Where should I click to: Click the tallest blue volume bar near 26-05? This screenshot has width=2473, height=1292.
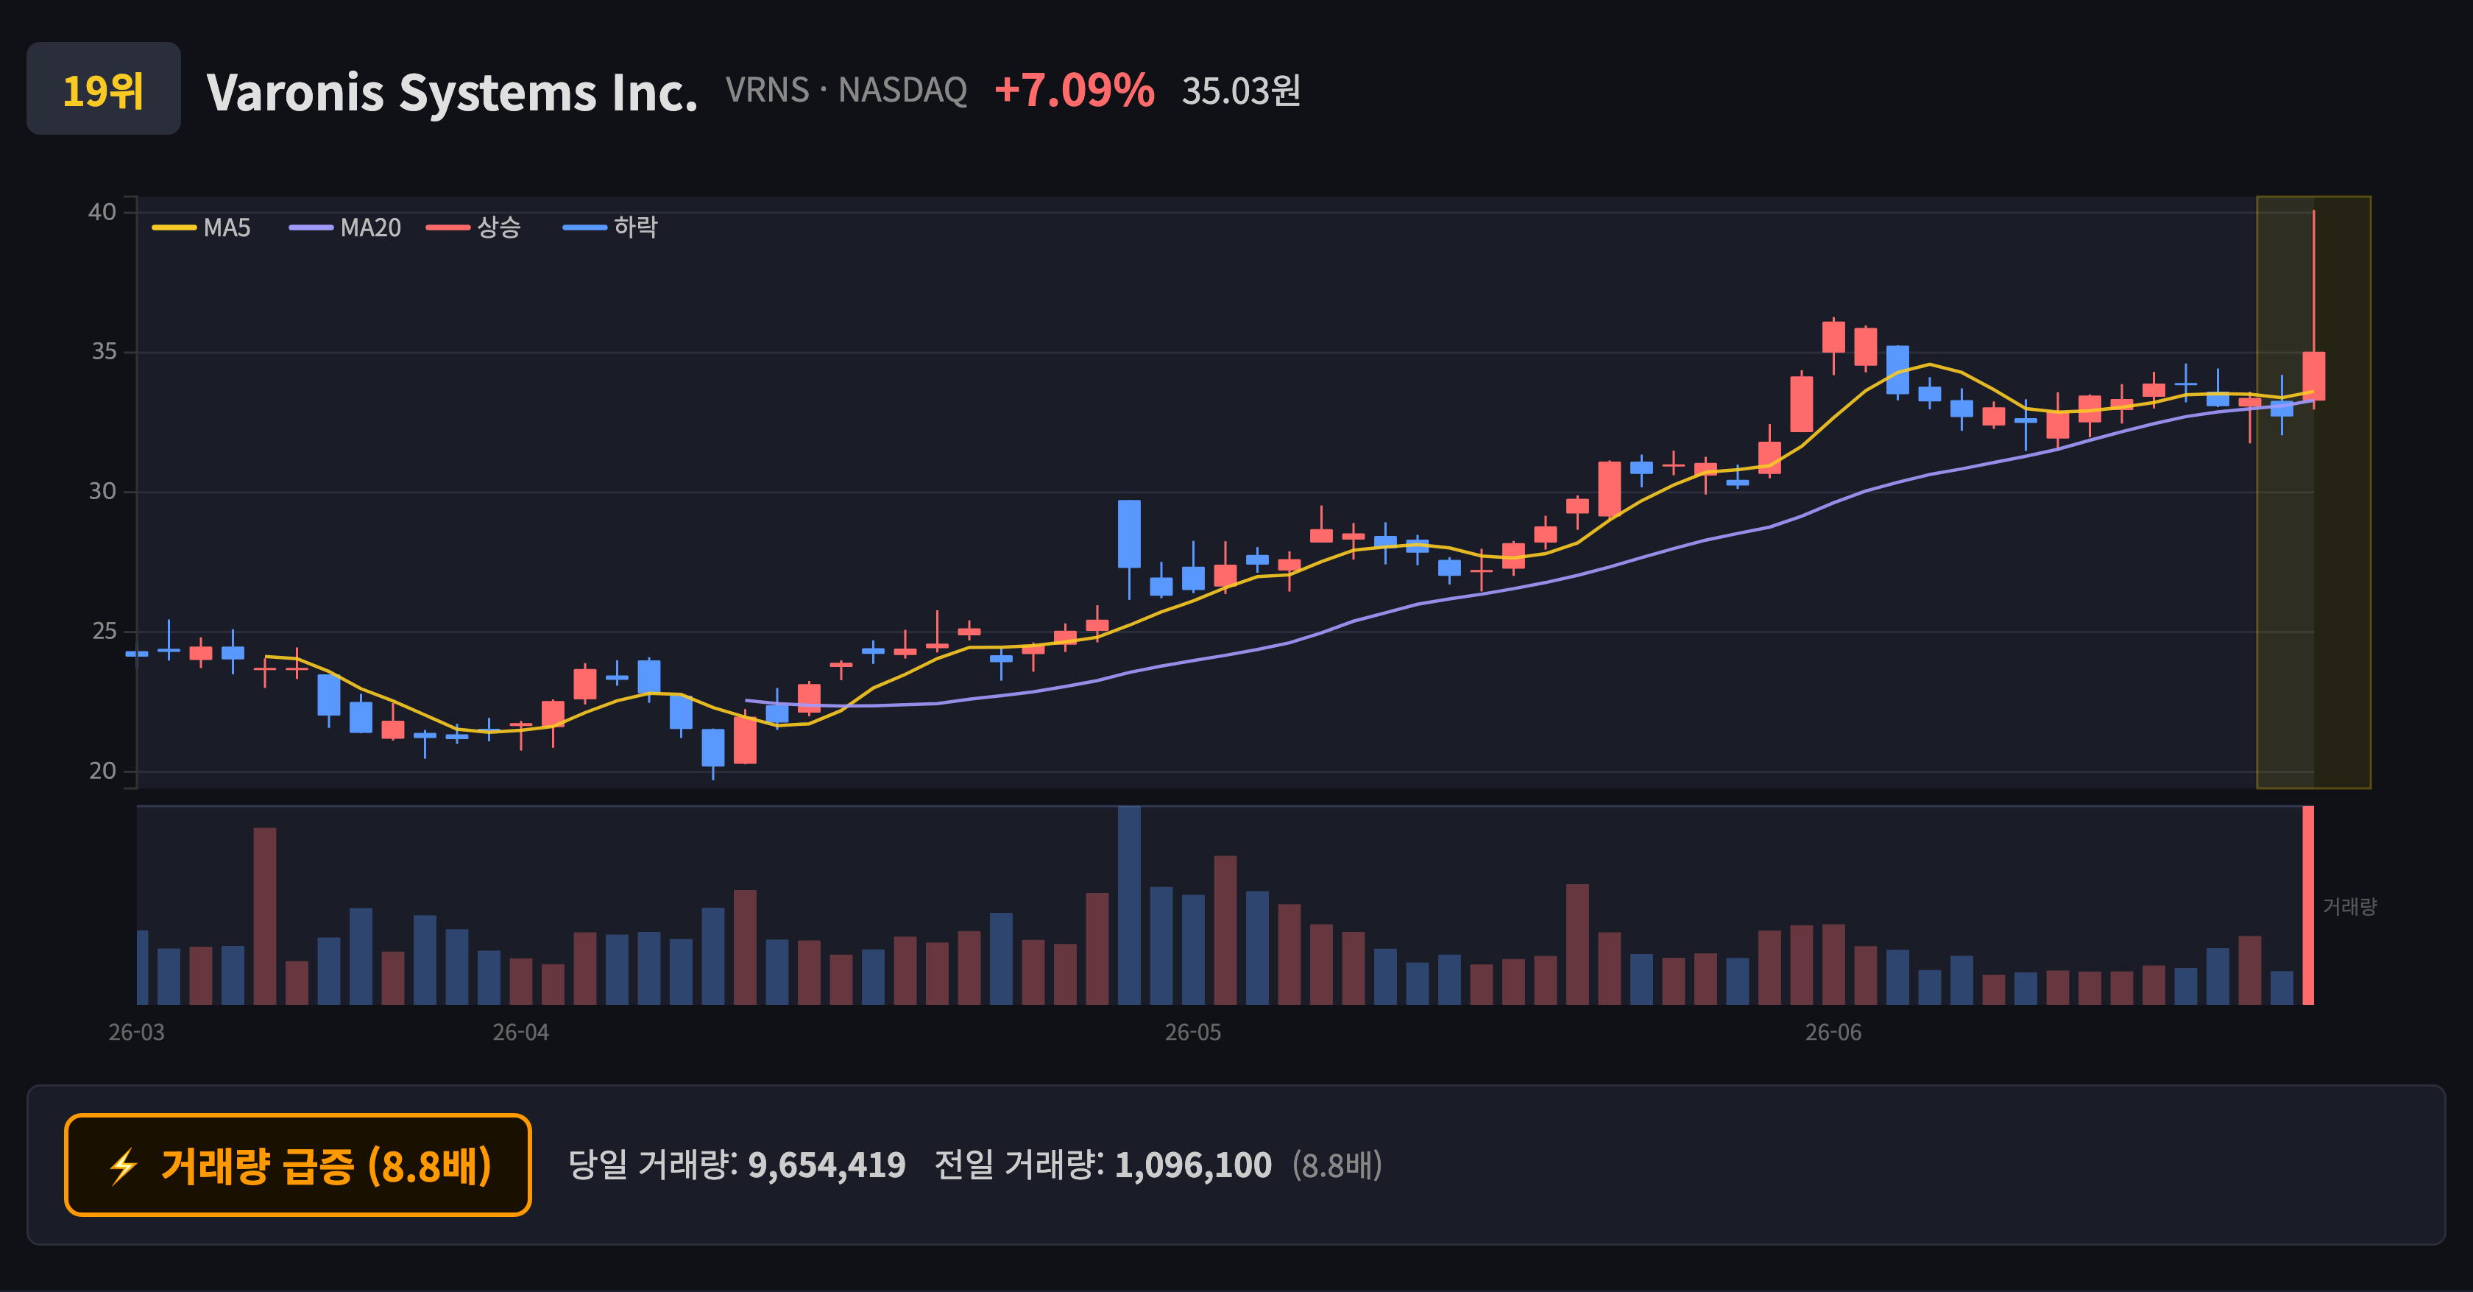pos(1129,906)
